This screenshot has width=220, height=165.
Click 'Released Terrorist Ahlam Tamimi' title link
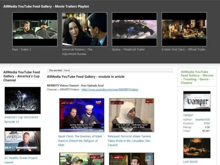click(x=130, y=141)
